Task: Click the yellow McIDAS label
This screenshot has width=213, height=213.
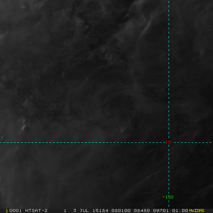Action: 197,211
